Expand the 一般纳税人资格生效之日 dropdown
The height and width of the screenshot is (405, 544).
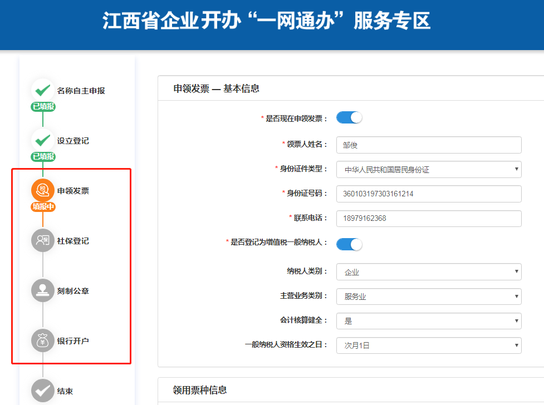[x=429, y=345]
